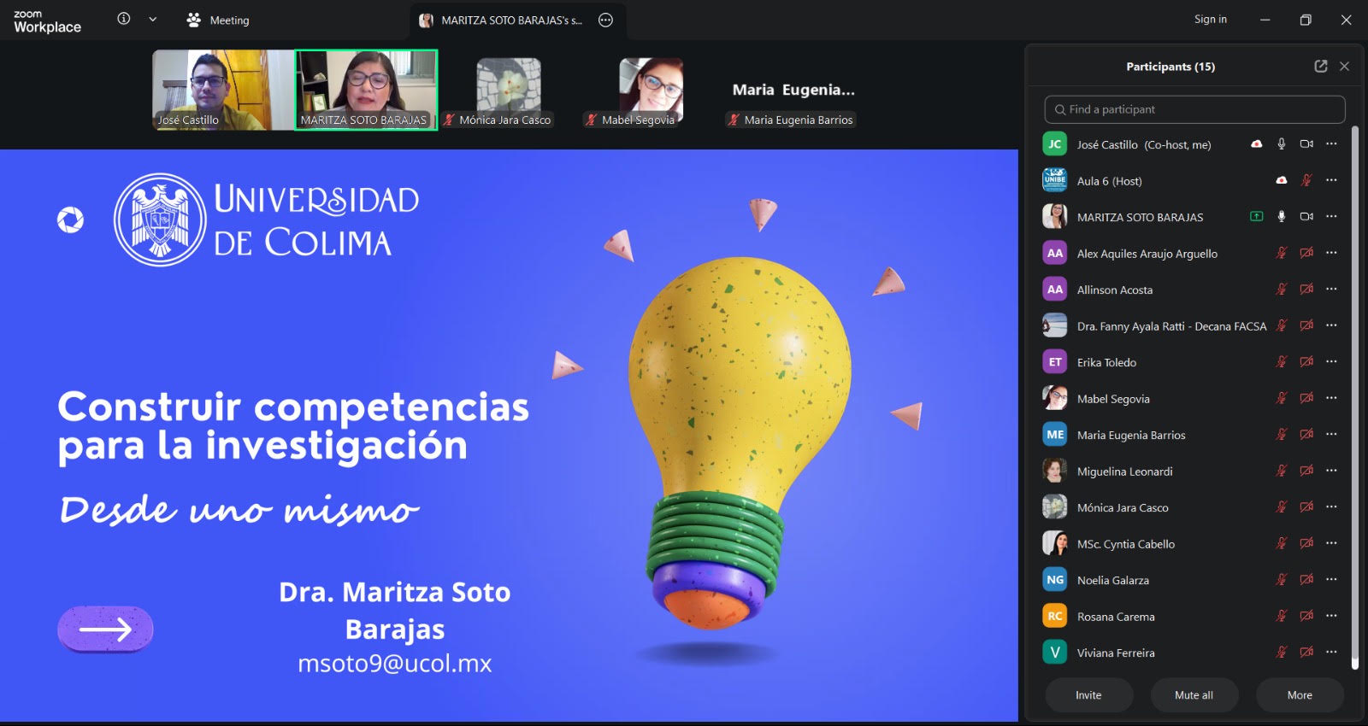1368x726 pixels.
Task: Click Mabel Segovia's muted mic in participants list
Action: pos(1281,398)
